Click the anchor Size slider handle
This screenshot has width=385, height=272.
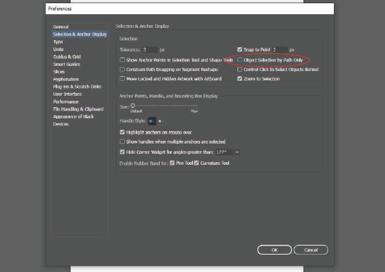(x=133, y=105)
